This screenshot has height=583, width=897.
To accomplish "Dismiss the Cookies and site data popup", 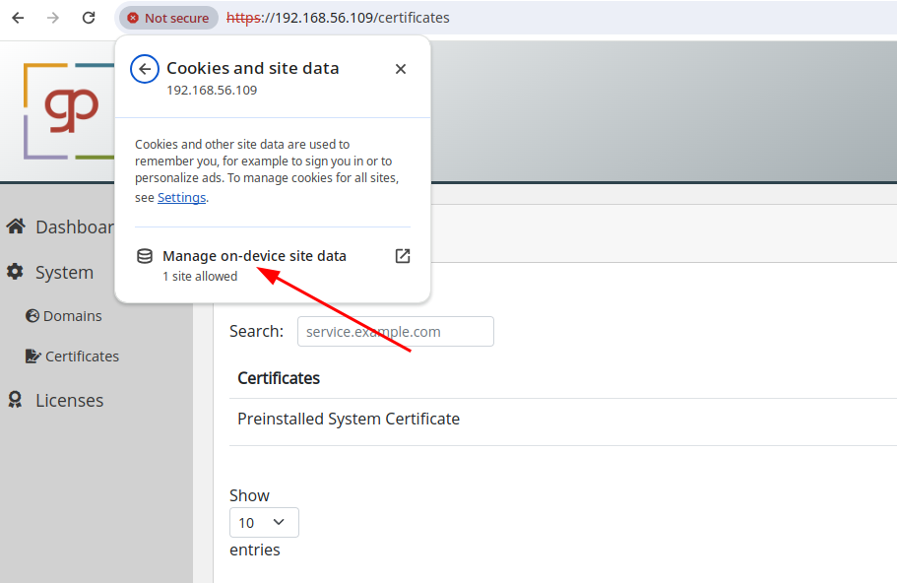I will coord(401,69).
